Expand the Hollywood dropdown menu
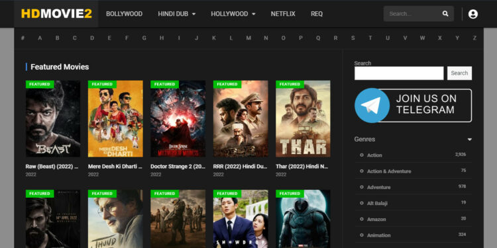Screen dimensions: 497x248 (x=233, y=14)
